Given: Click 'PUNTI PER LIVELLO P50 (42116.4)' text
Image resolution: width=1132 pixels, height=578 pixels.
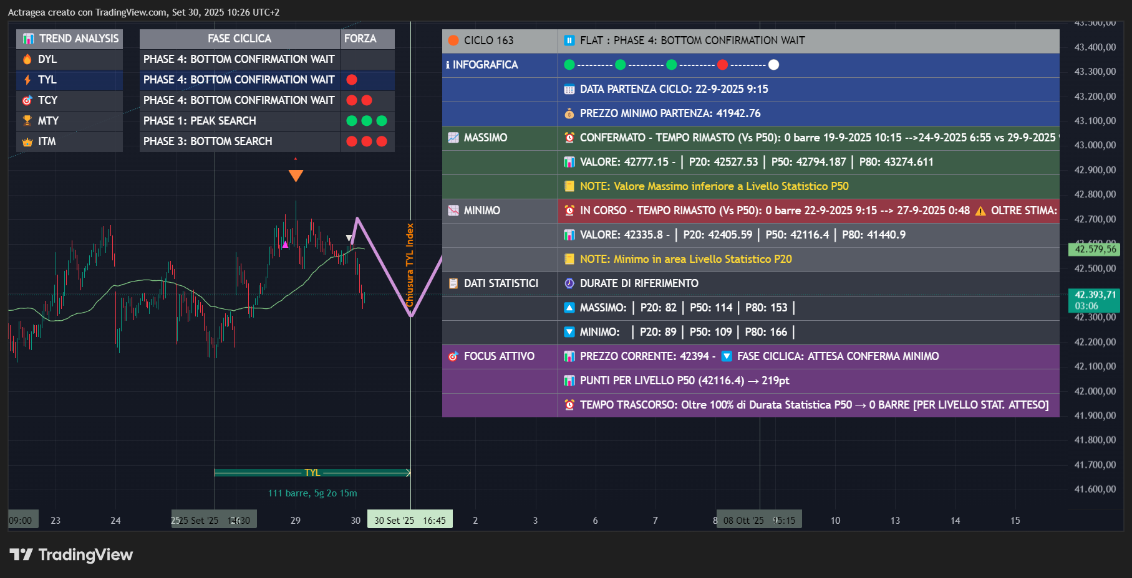Looking at the screenshot, I should [662, 381].
